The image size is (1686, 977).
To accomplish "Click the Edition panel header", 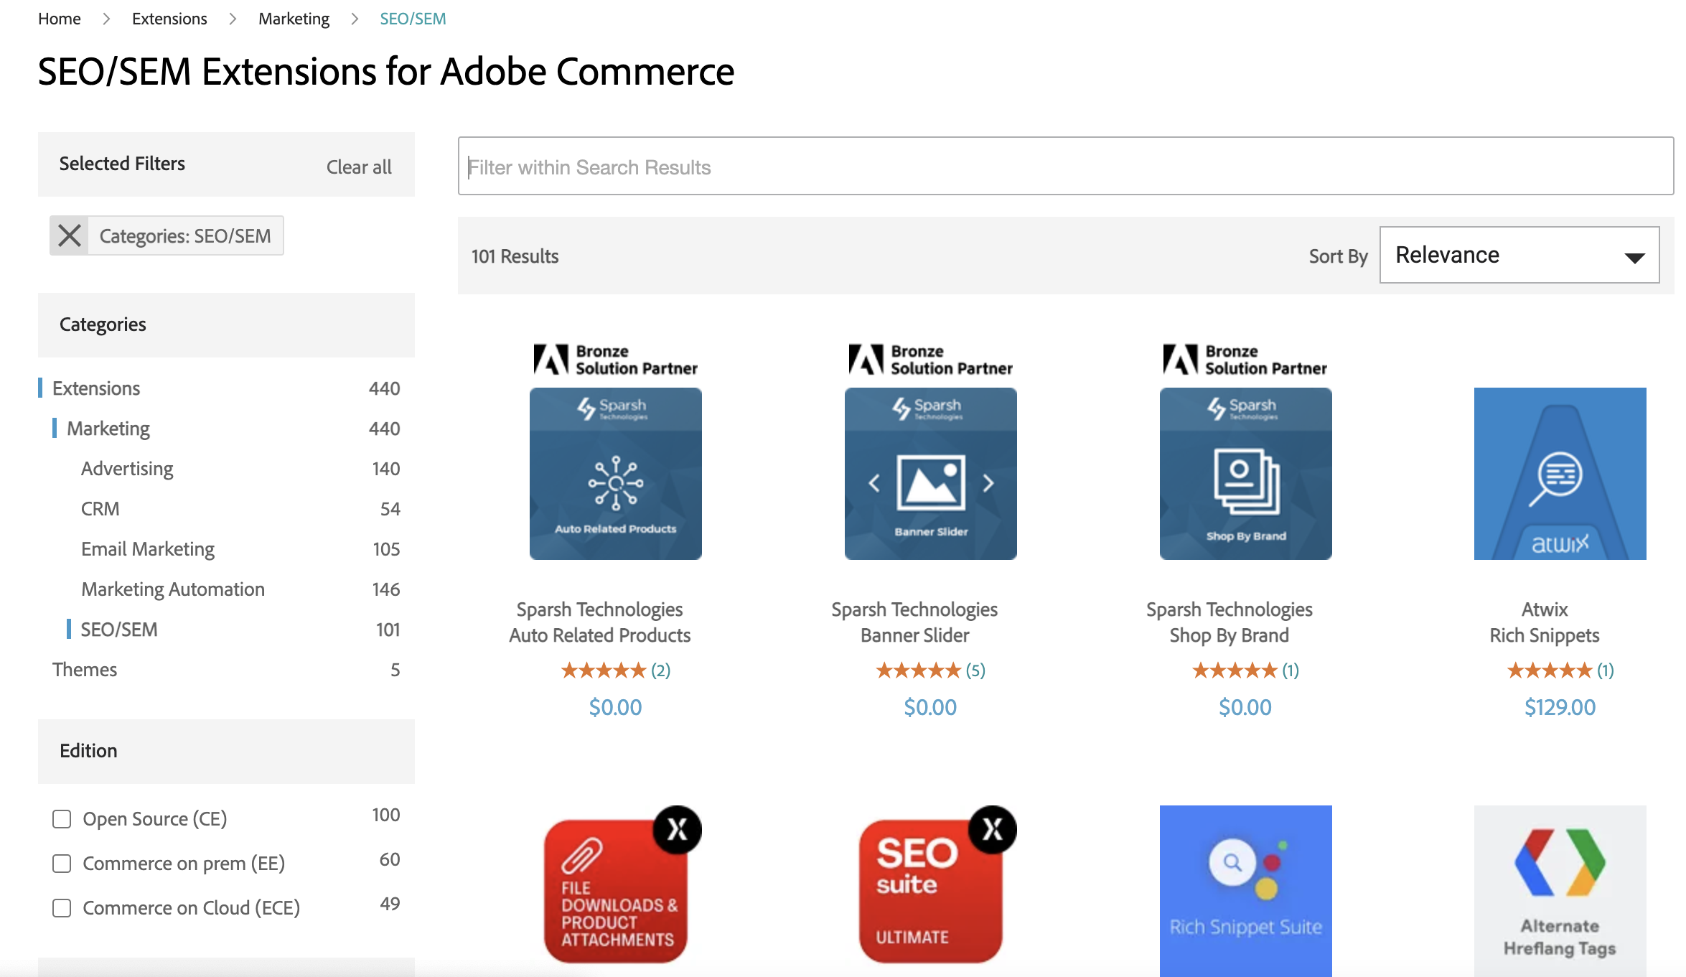I will (226, 751).
